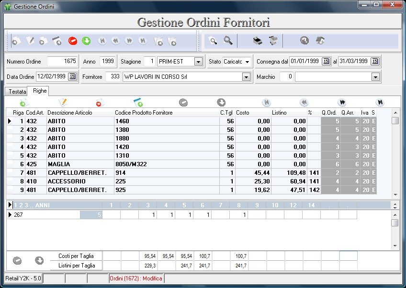Click the edit row pencil icon above grid
Screen dimensions: 406x288
tap(63, 102)
